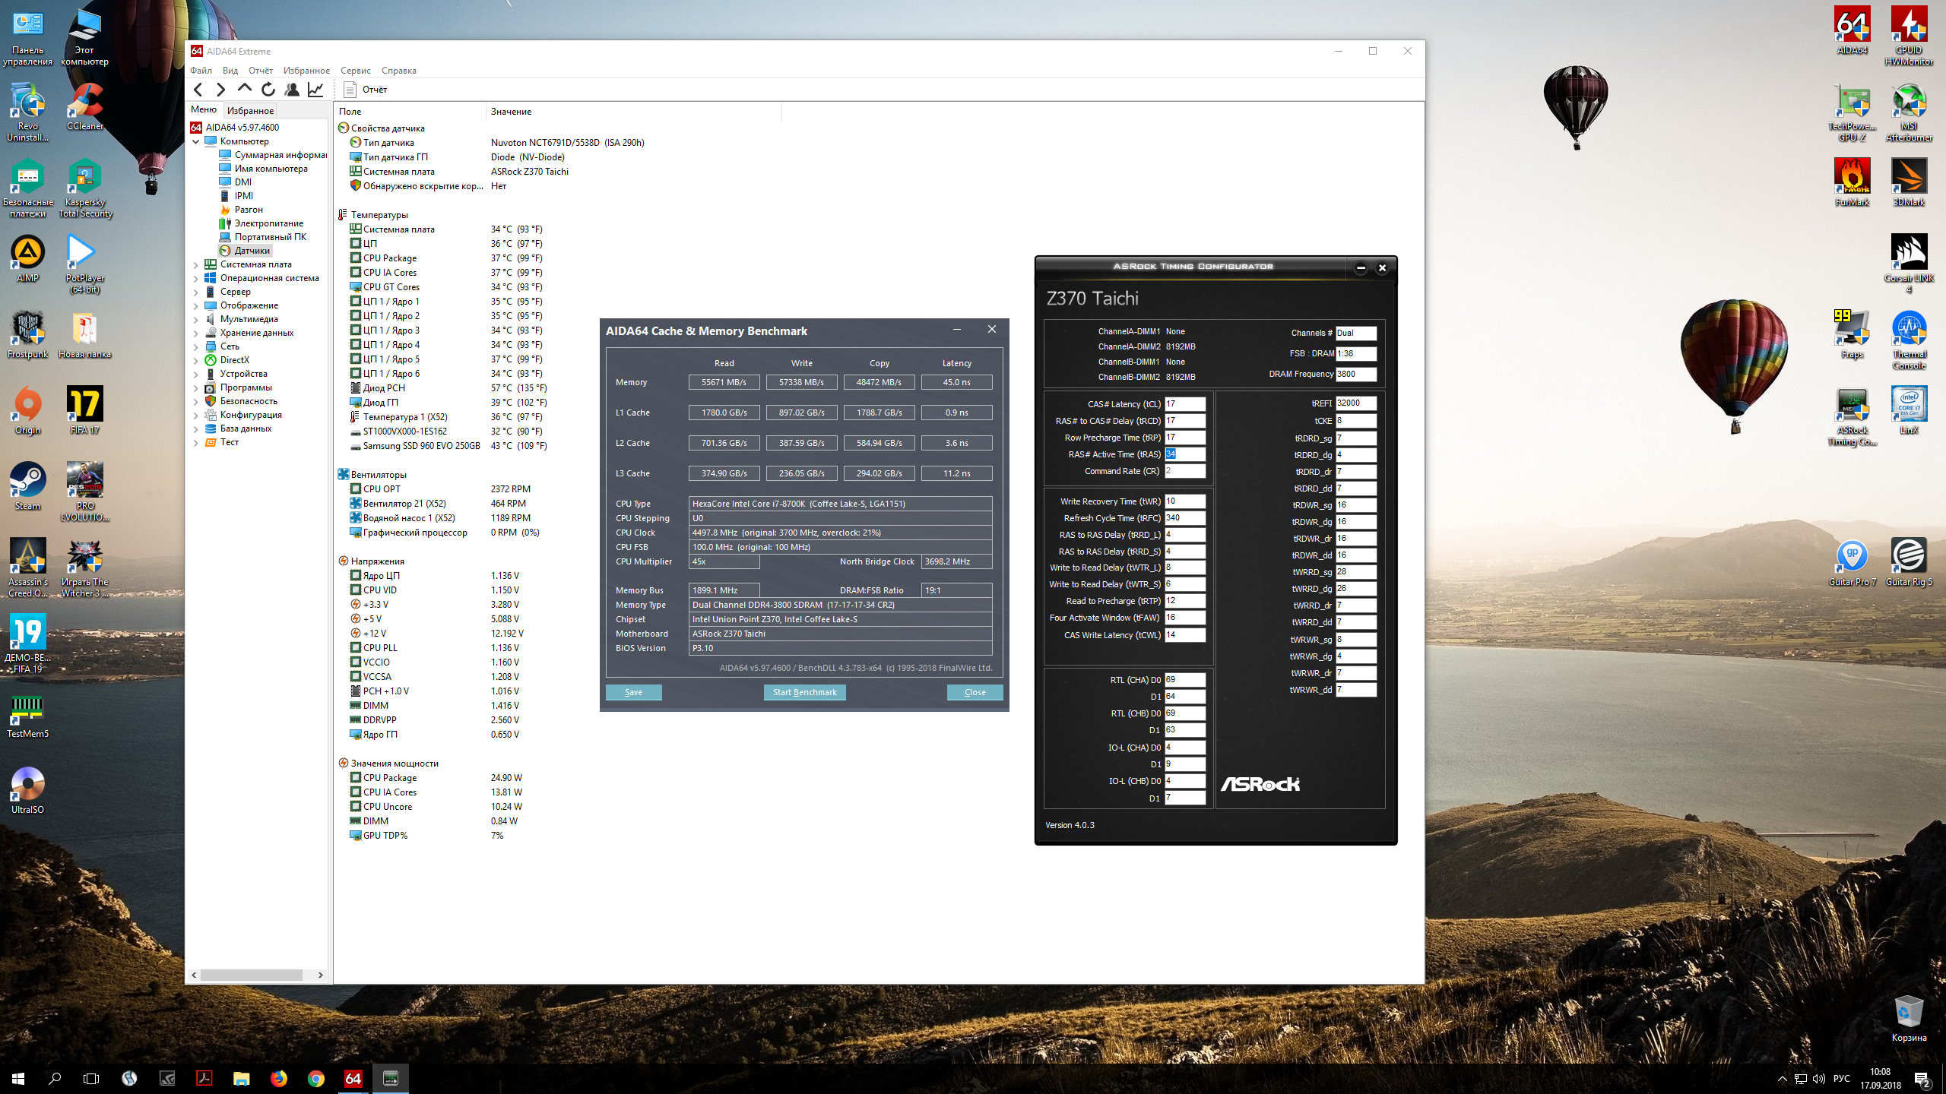Screen dimensions: 1946x1094
Task: Click the refresh icon in AIDA64 toolbar
Action: 268,90
